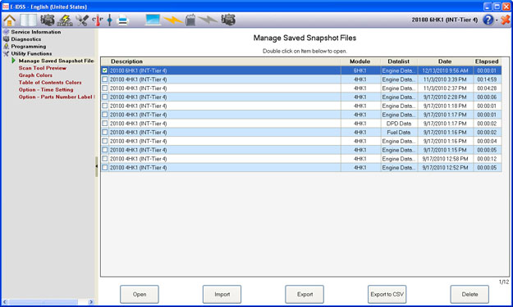Screen dimensions: 513x307
Task: Click the Utility Functions tools icon in sidebar
Action: coord(6,53)
